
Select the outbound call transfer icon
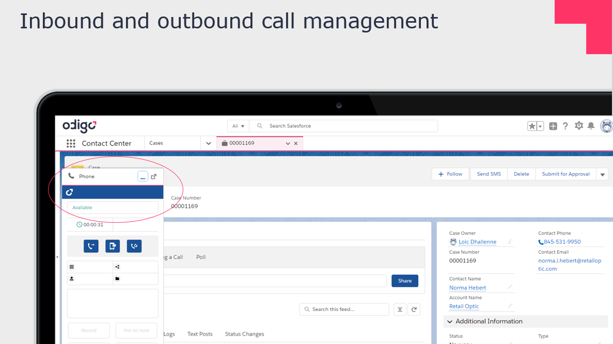click(x=91, y=246)
